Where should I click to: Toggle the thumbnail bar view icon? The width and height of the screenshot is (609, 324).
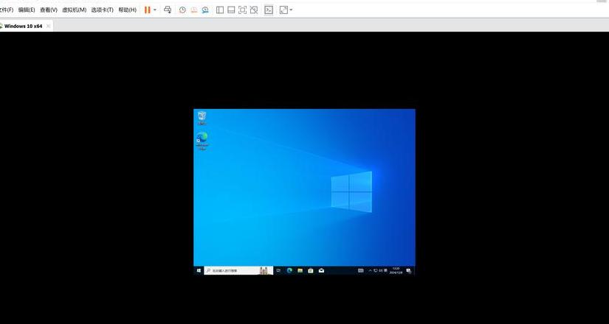(231, 10)
